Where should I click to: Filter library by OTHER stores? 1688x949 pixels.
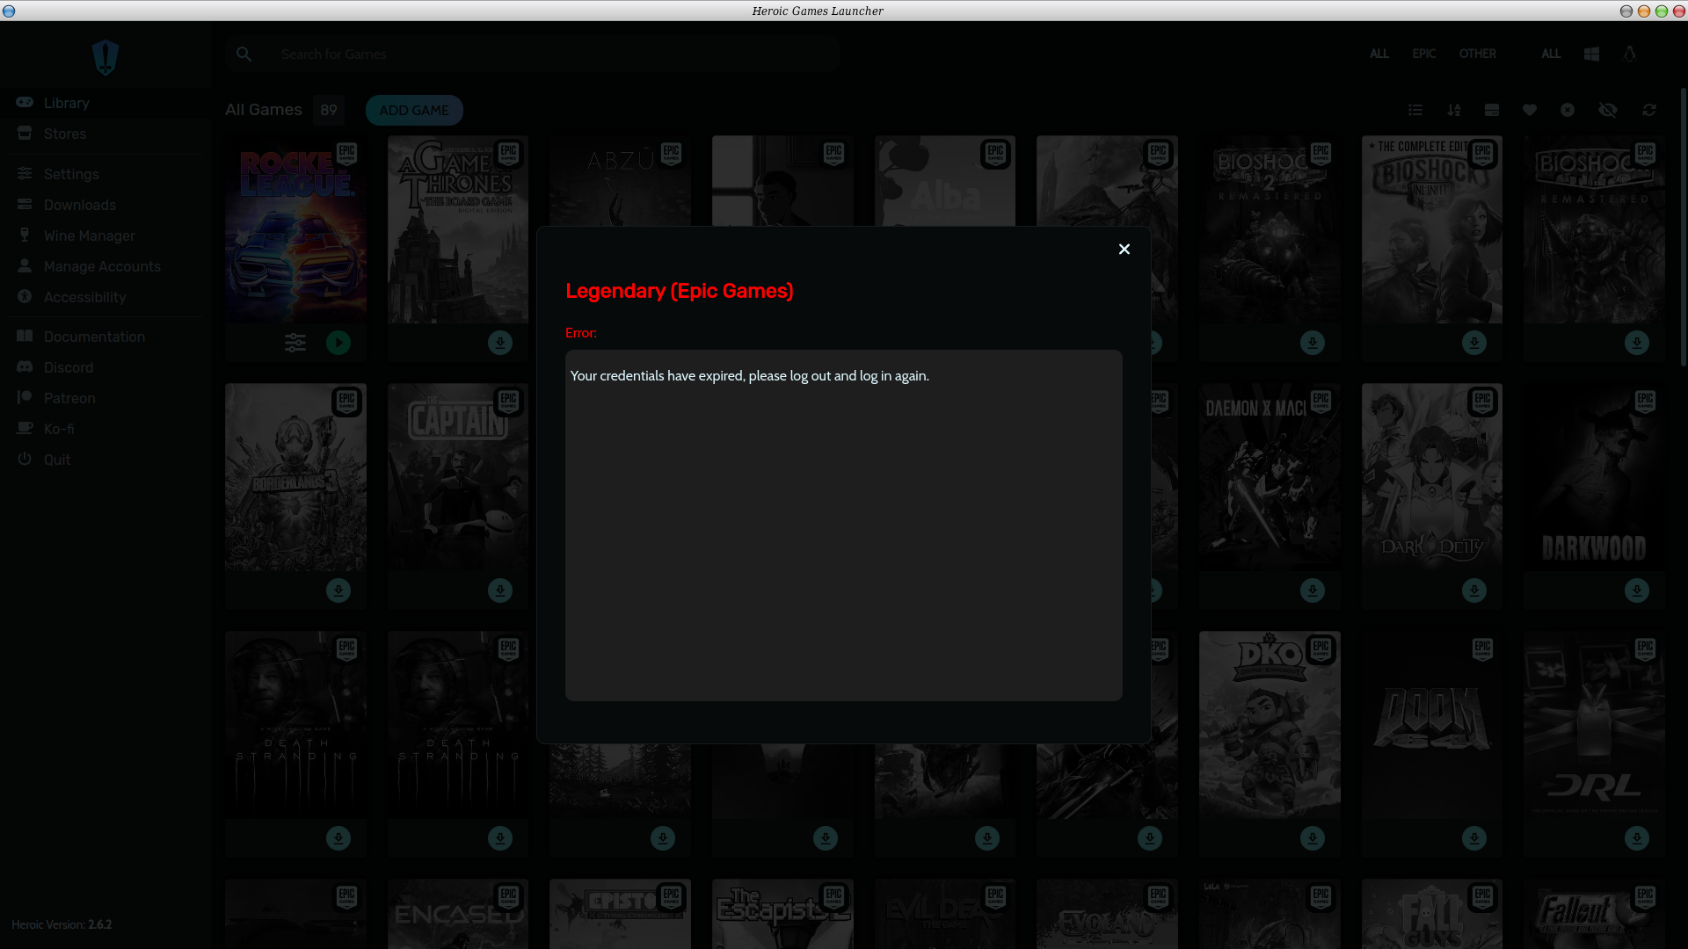[x=1477, y=54]
